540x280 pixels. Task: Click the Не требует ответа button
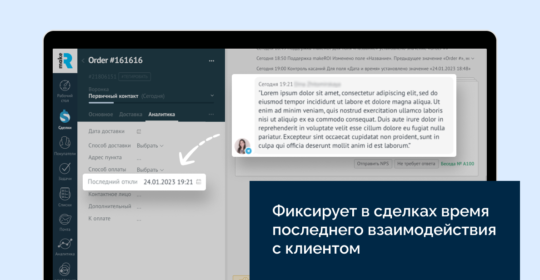point(416,164)
